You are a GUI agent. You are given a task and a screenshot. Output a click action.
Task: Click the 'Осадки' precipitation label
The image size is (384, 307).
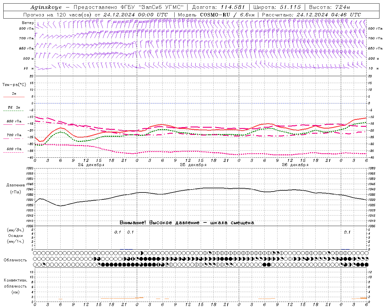(15, 236)
